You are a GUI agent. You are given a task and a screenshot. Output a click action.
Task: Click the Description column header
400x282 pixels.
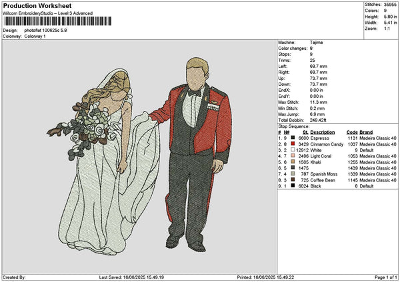323,132
